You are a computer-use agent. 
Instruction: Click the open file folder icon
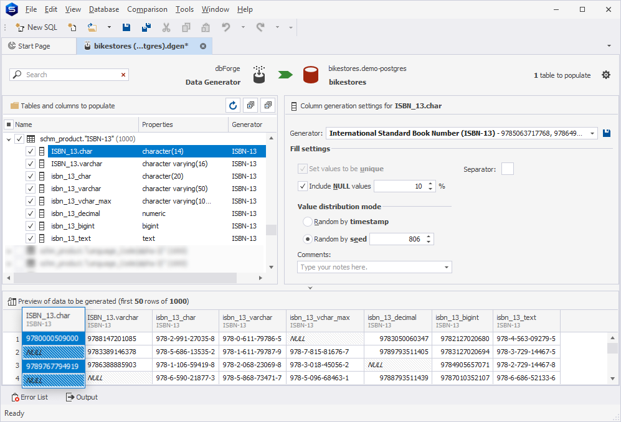click(92, 27)
